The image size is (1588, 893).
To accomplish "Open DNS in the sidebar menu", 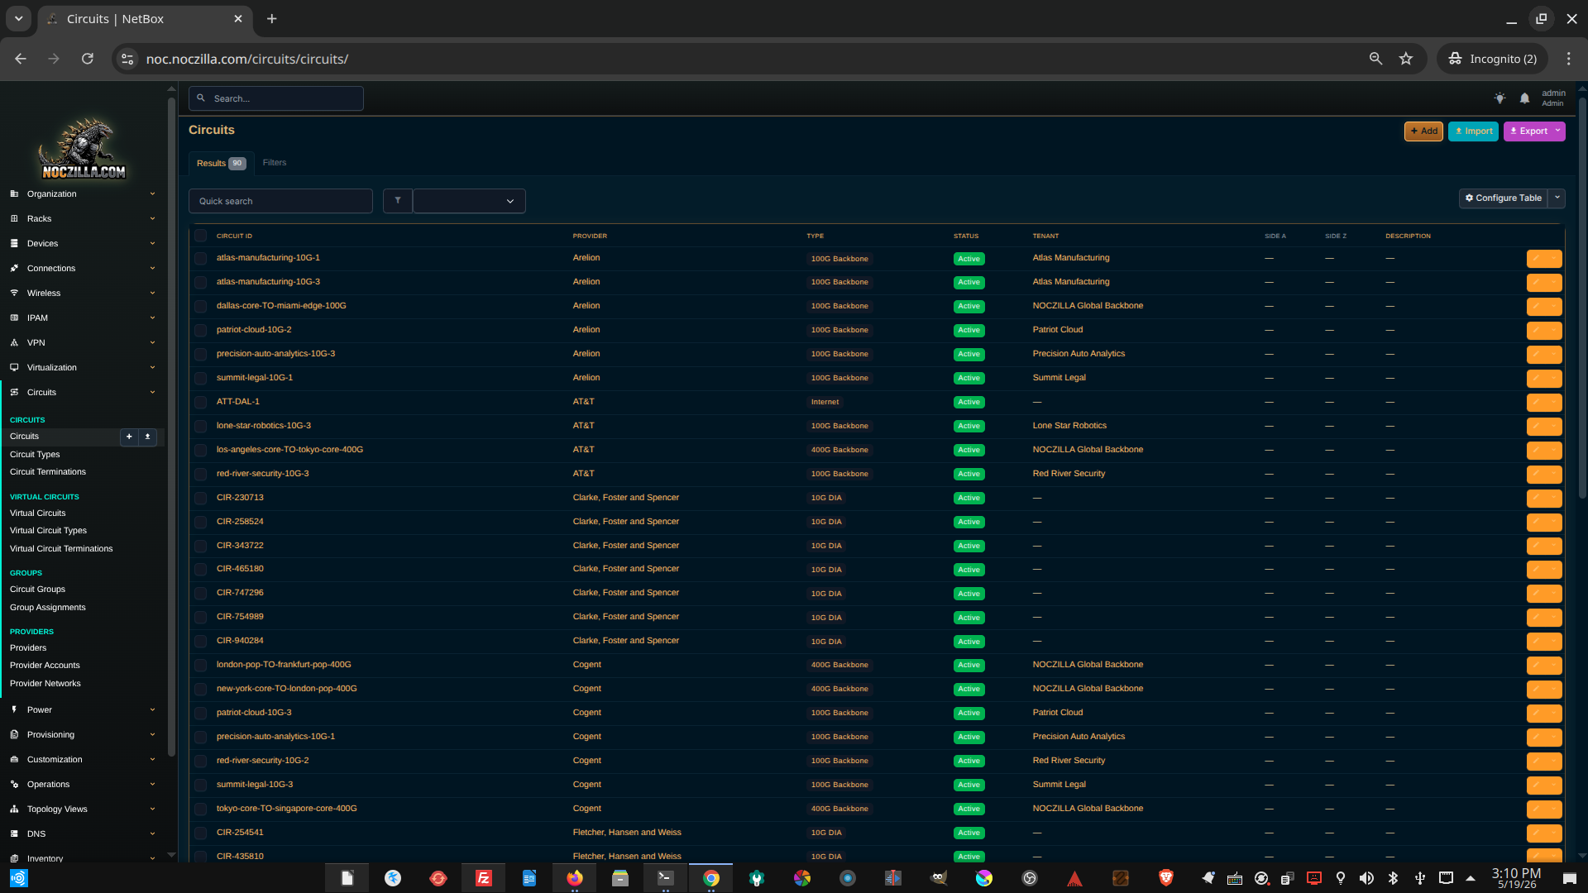I will 36,834.
